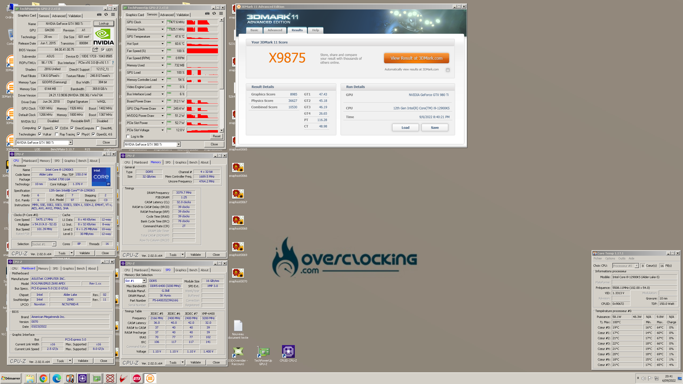This screenshot has height=384, width=683.
Task: Open the hamburger menu in GPU-Z Graphics Card window
Action: (x=113, y=15)
